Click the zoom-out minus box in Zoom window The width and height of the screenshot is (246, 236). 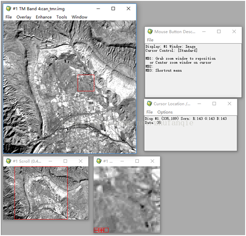[97, 230]
